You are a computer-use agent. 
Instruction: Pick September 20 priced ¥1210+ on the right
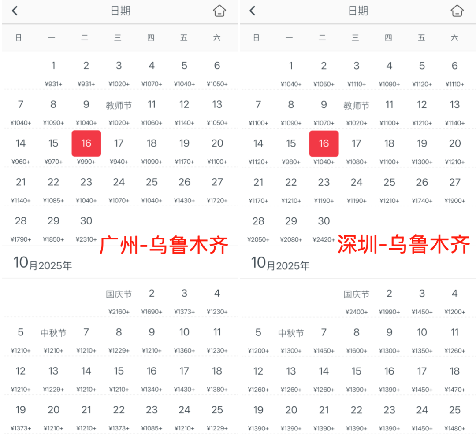tap(454, 143)
